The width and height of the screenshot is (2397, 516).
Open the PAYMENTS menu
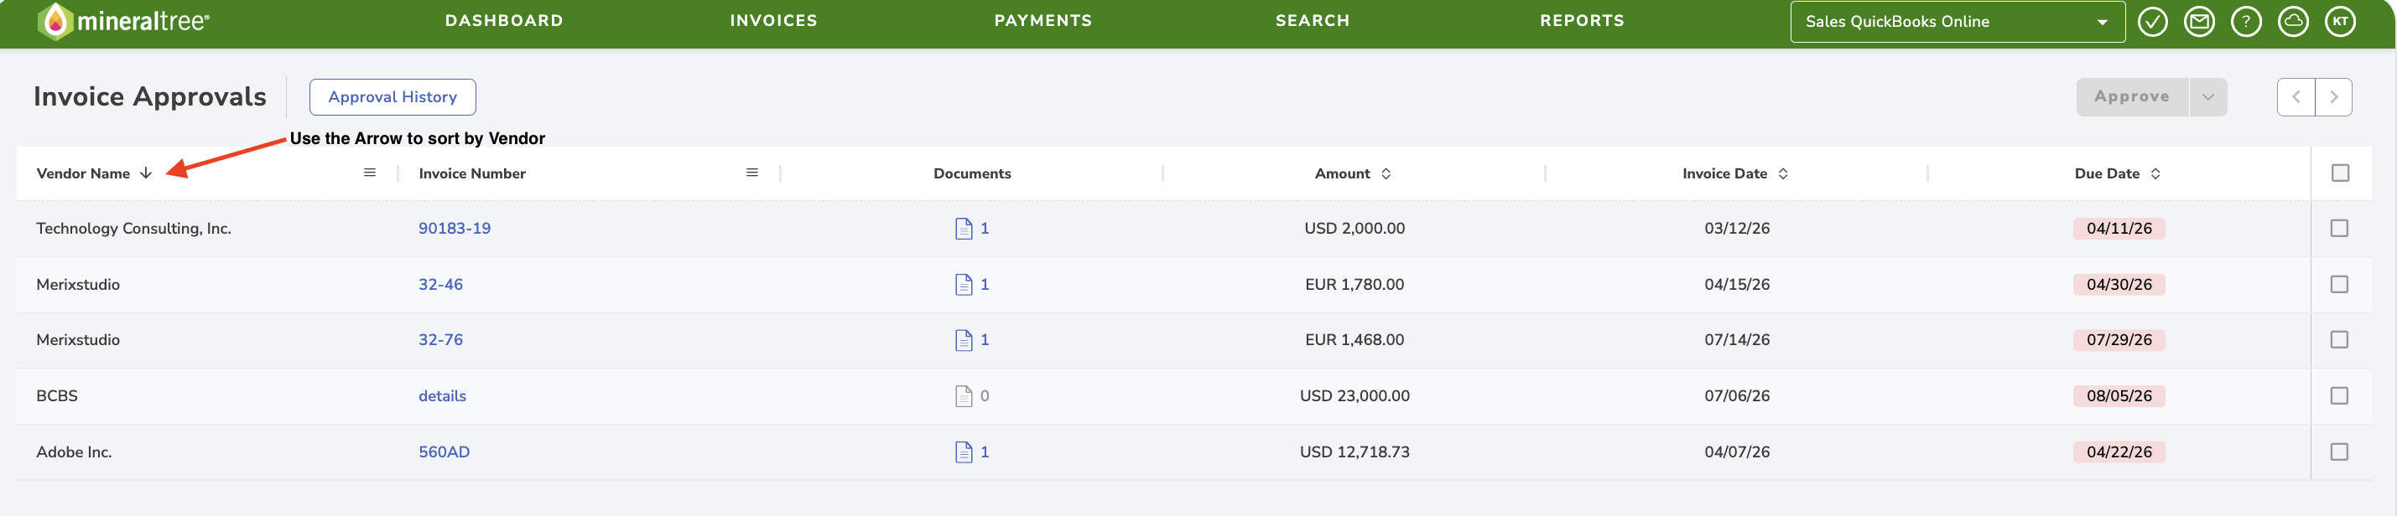pos(1043,20)
